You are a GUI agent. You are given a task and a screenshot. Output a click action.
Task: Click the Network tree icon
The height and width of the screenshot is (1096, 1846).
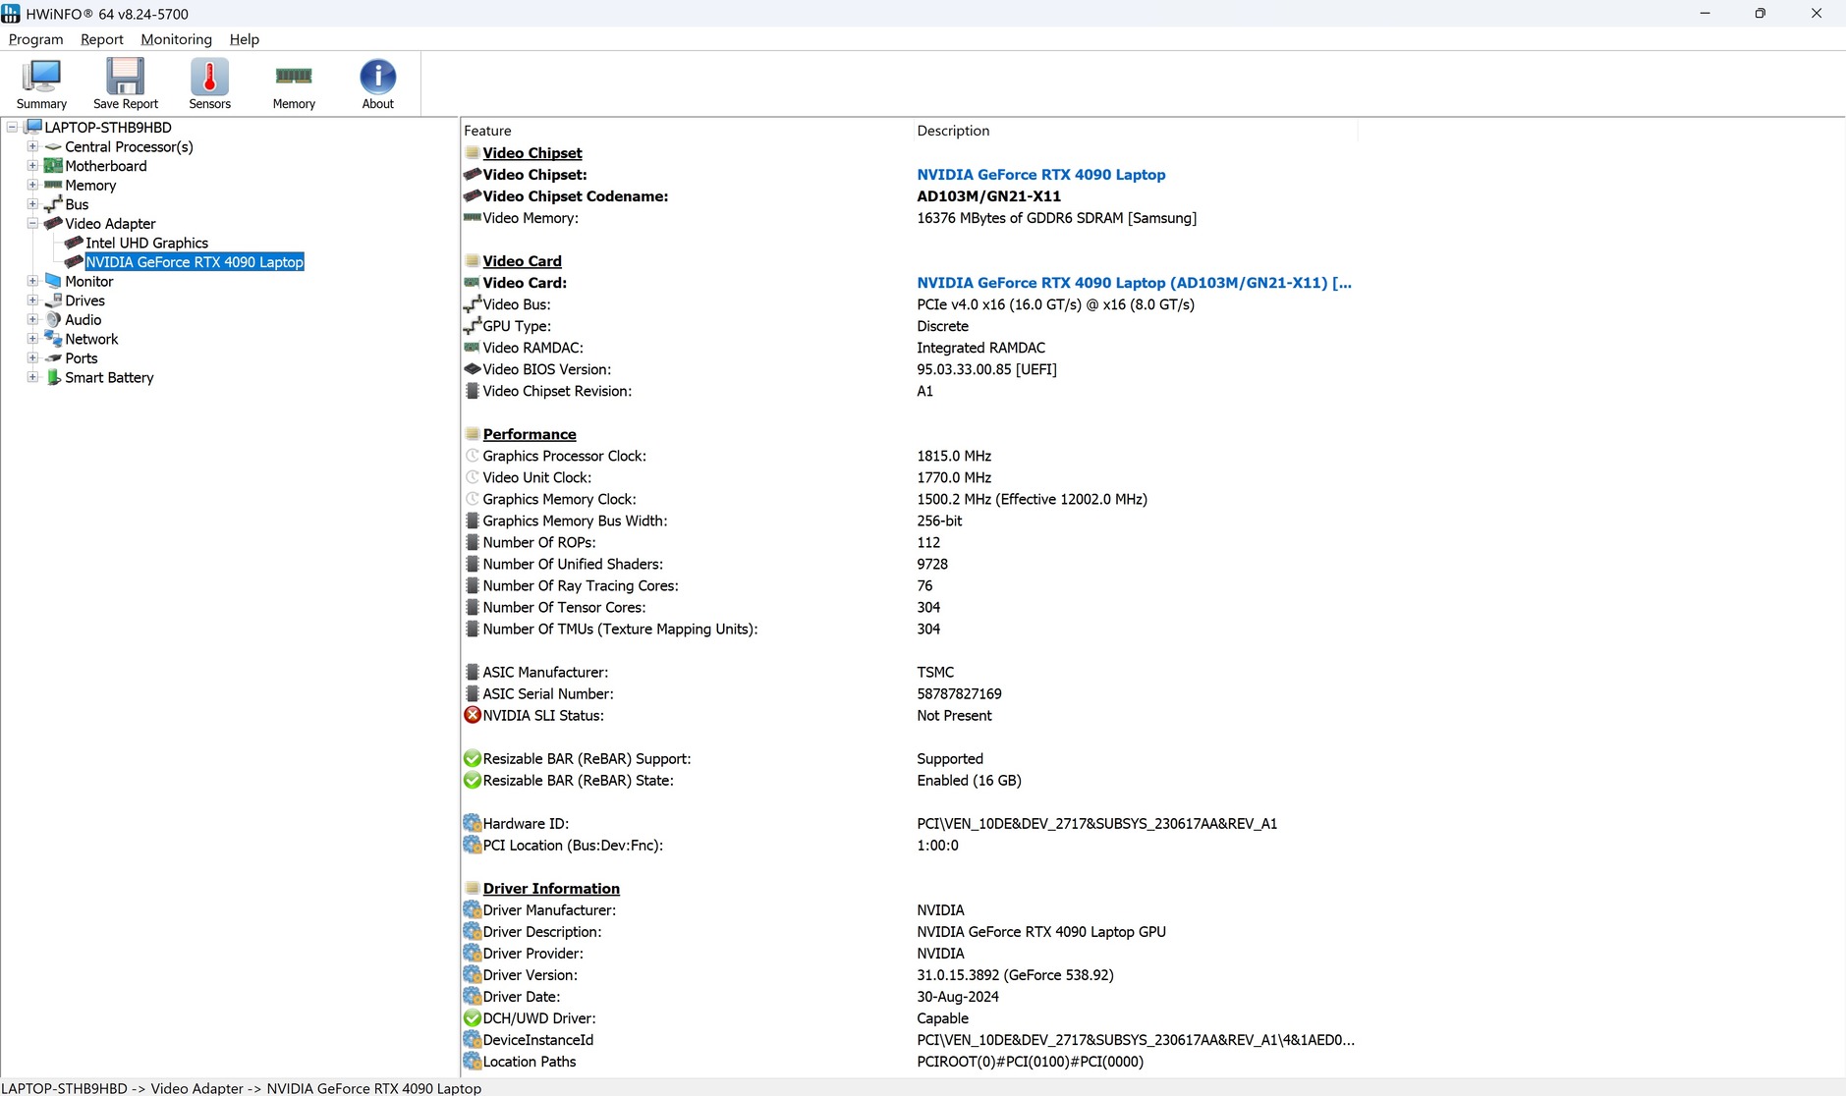coord(53,339)
